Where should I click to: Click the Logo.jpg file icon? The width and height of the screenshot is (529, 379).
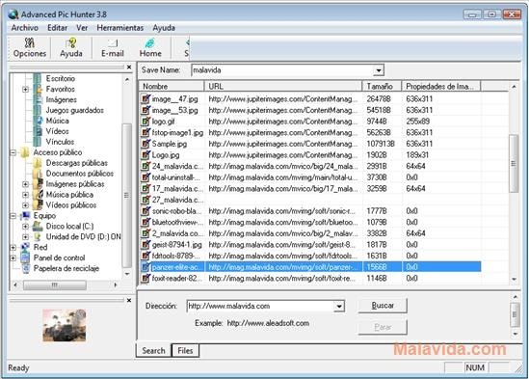click(145, 154)
